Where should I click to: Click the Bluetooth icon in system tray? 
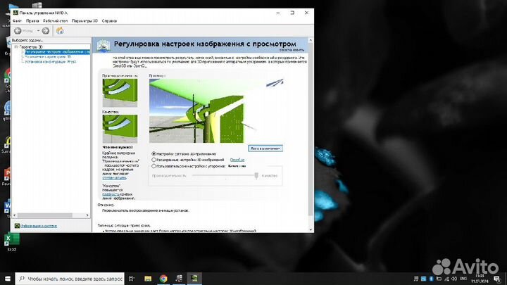coord(431,279)
